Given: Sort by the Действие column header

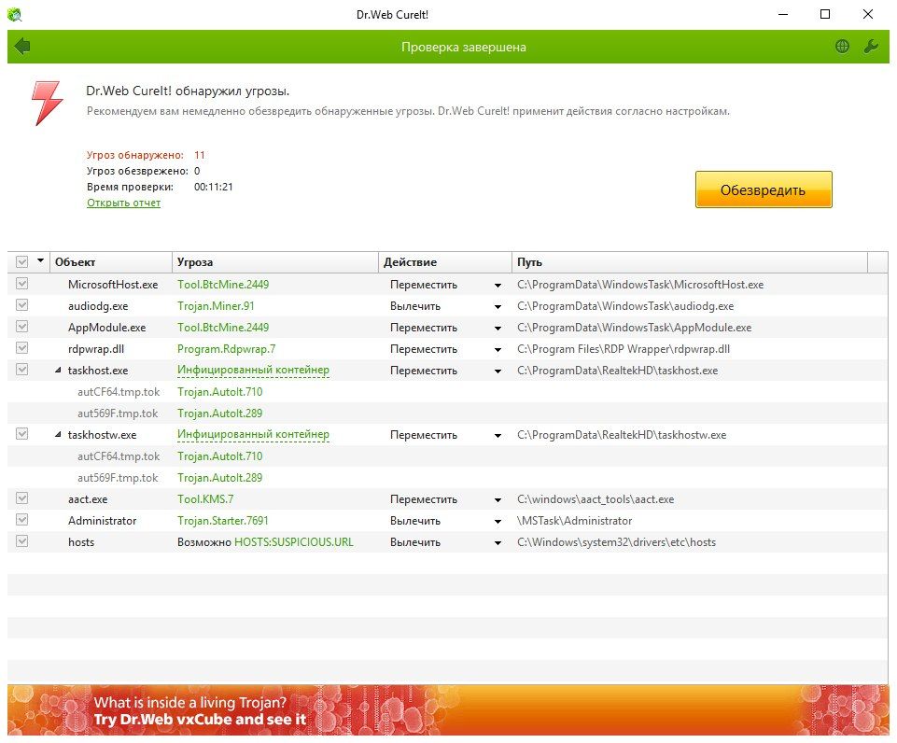Looking at the screenshot, I should pyautogui.click(x=444, y=262).
